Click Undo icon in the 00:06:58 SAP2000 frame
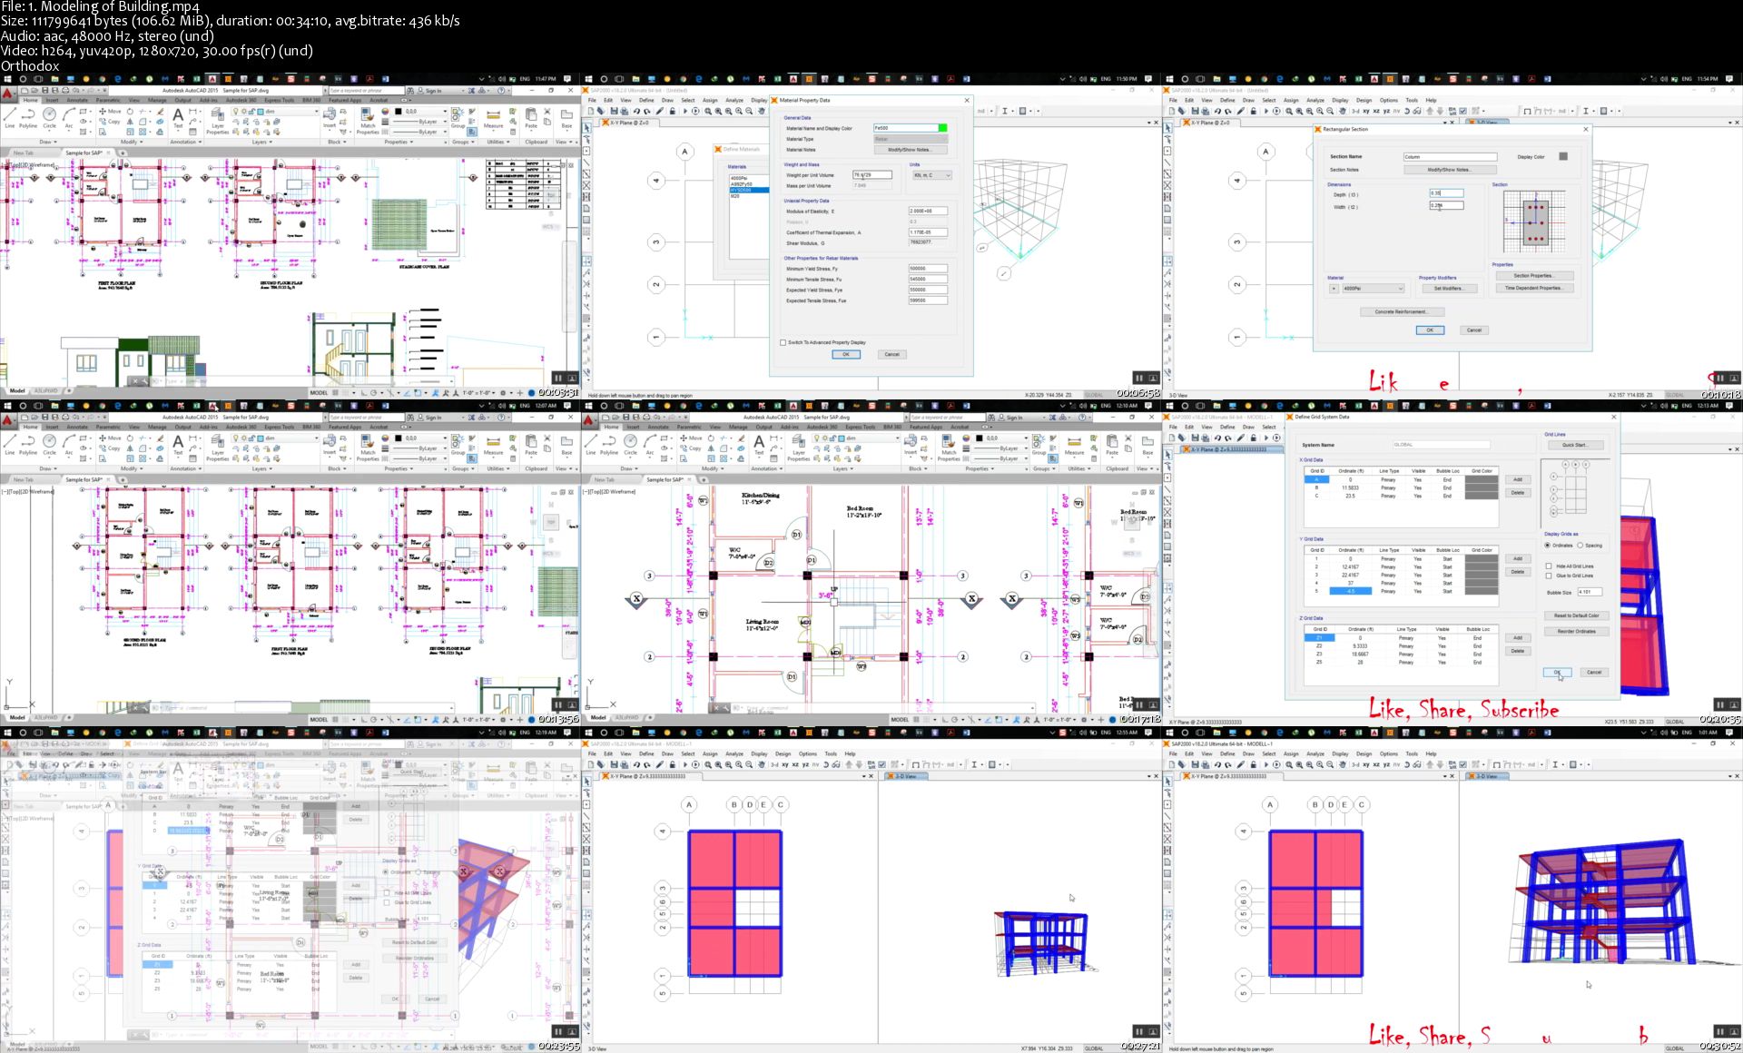Image resolution: width=1743 pixels, height=1053 pixels. pyautogui.click(x=636, y=111)
